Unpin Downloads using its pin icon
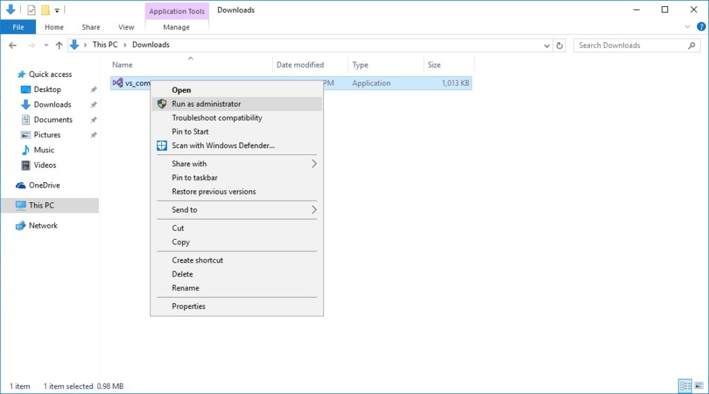The image size is (709, 394). coord(93,105)
